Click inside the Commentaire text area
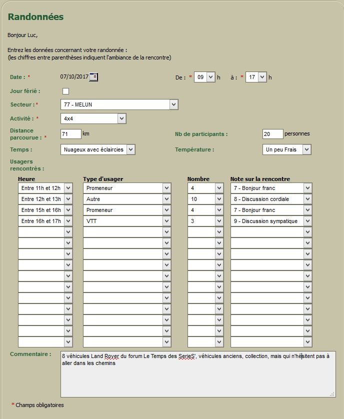This screenshot has height=419, width=344. coord(198,374)
